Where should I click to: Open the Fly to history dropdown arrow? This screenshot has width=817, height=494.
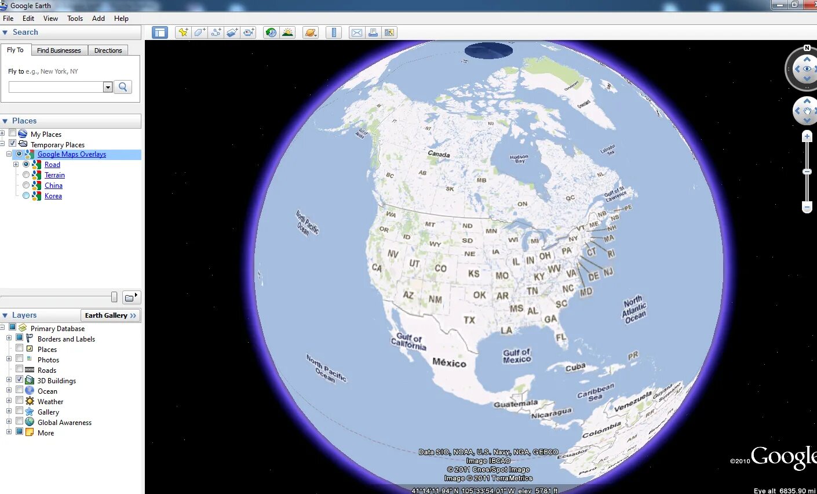pos(108,87)
